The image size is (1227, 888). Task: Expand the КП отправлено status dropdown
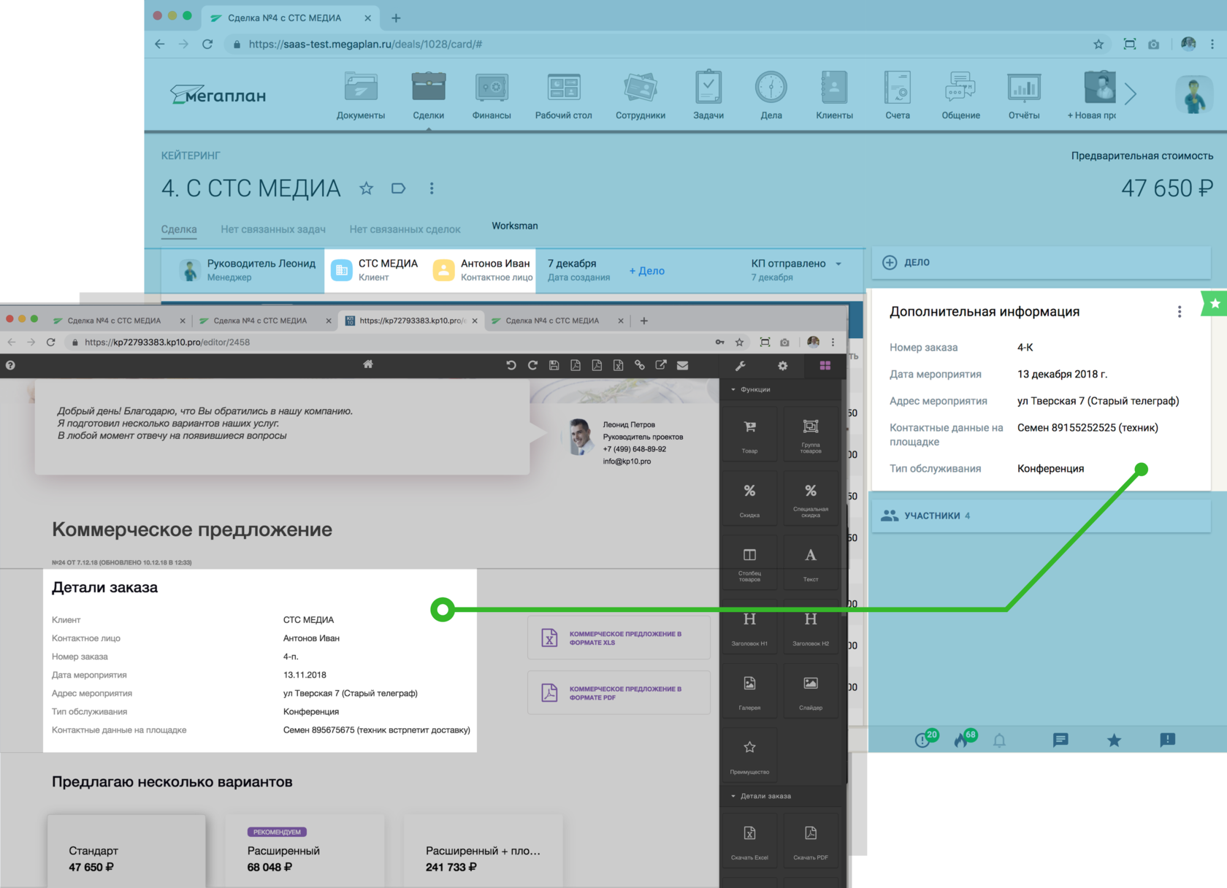coord(838,264)
